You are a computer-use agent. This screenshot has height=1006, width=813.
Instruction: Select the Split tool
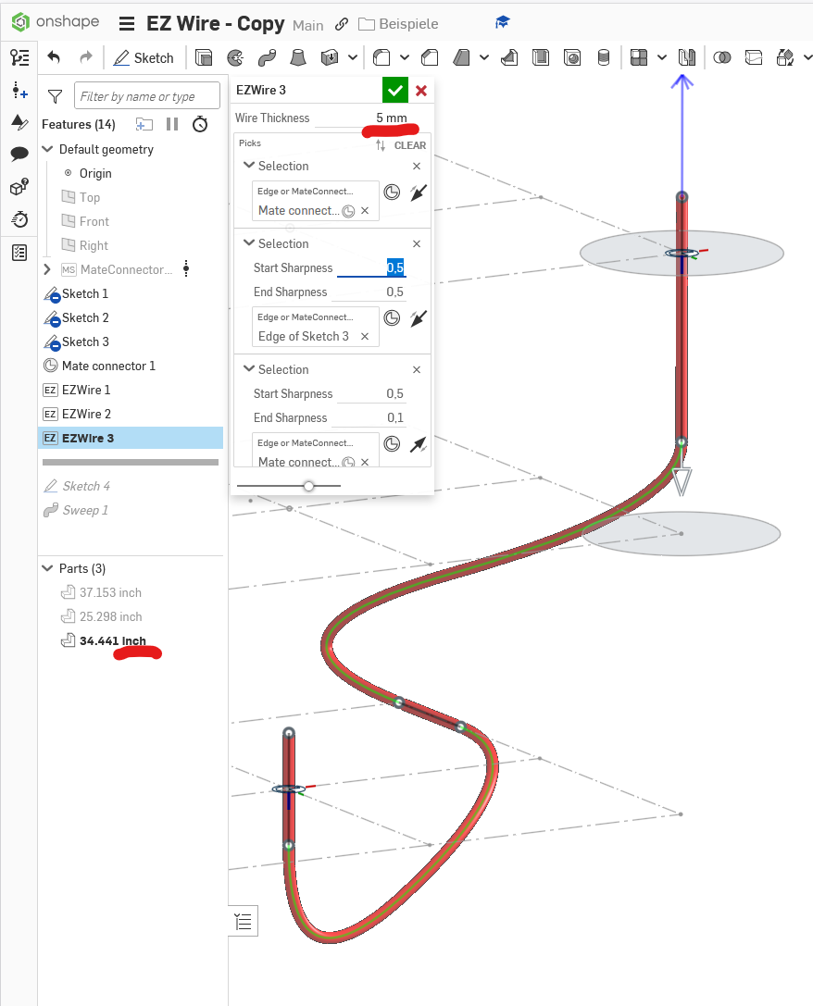pos(754,57)
